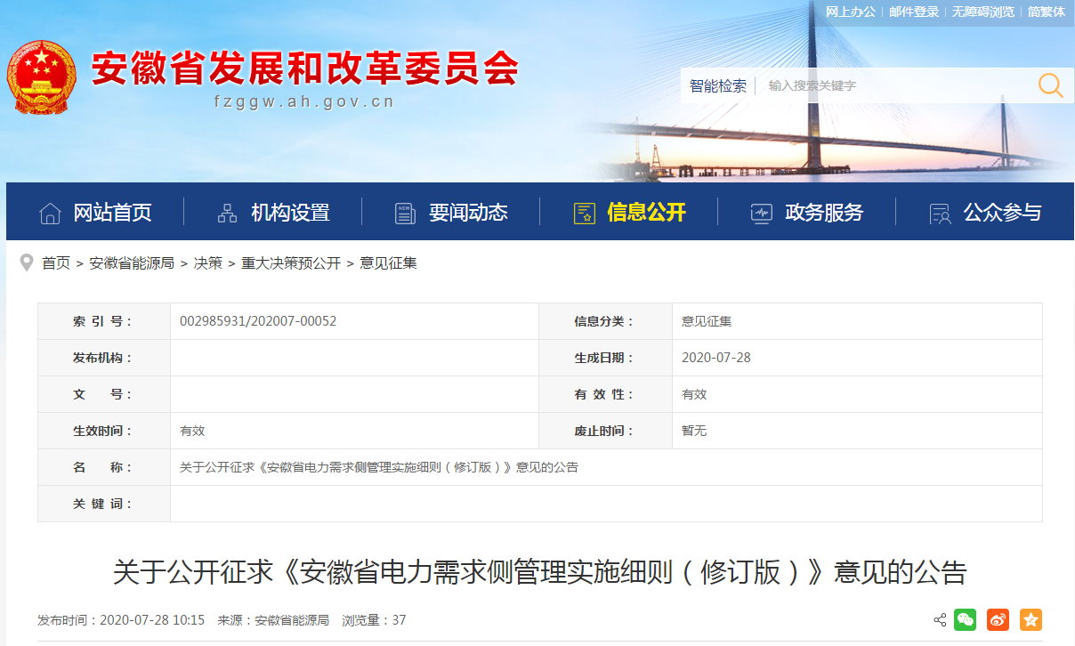Click 重大决策预公开 breadcrumb link
Image resolution: width=1075 pixels, height=646 pixels.
(x=291, y=263)
